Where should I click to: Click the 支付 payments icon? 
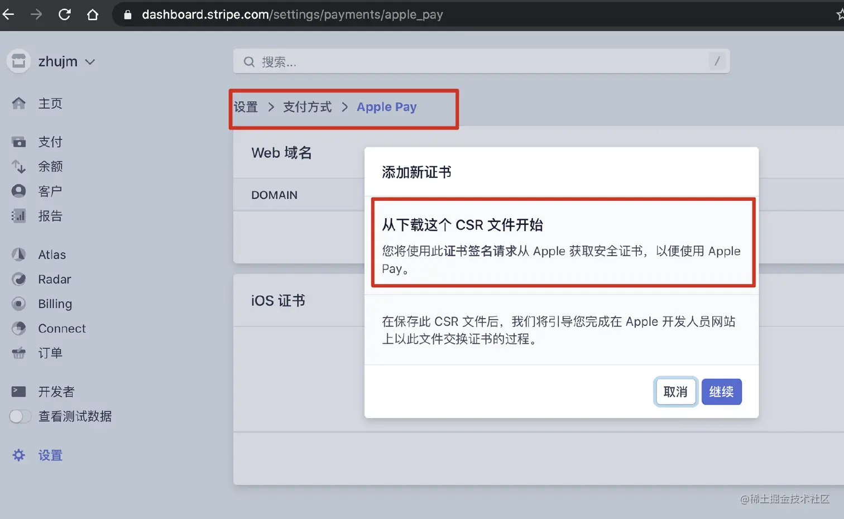19,142
